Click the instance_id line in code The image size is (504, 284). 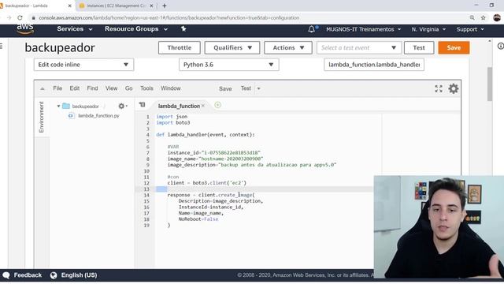pos(213,152)
